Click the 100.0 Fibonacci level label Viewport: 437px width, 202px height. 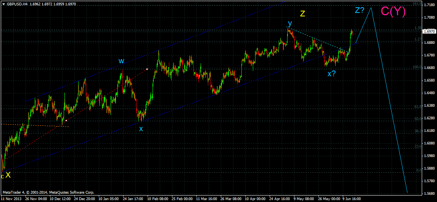click(x=417, y=67)
